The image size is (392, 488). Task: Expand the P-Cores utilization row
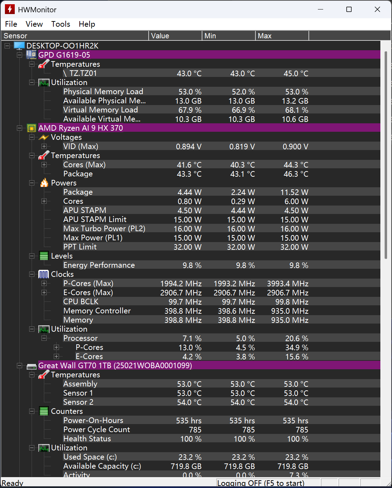56,347
